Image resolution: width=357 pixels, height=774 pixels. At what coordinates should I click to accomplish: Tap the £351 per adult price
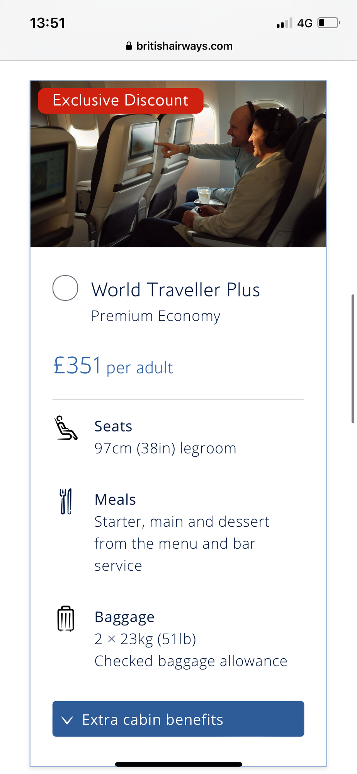coord(113,366)
